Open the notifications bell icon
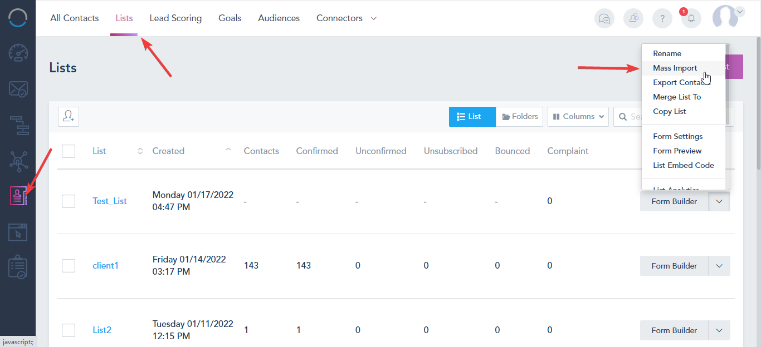 (x=691, y=18)
